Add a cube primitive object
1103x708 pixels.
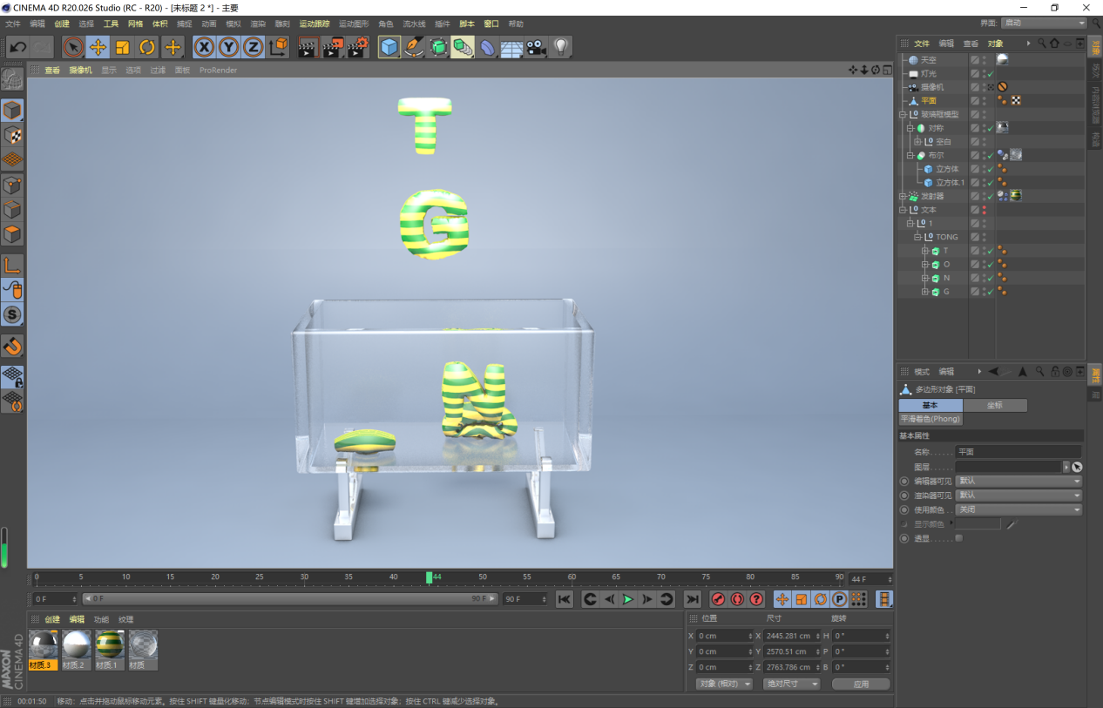pos(389,47)
